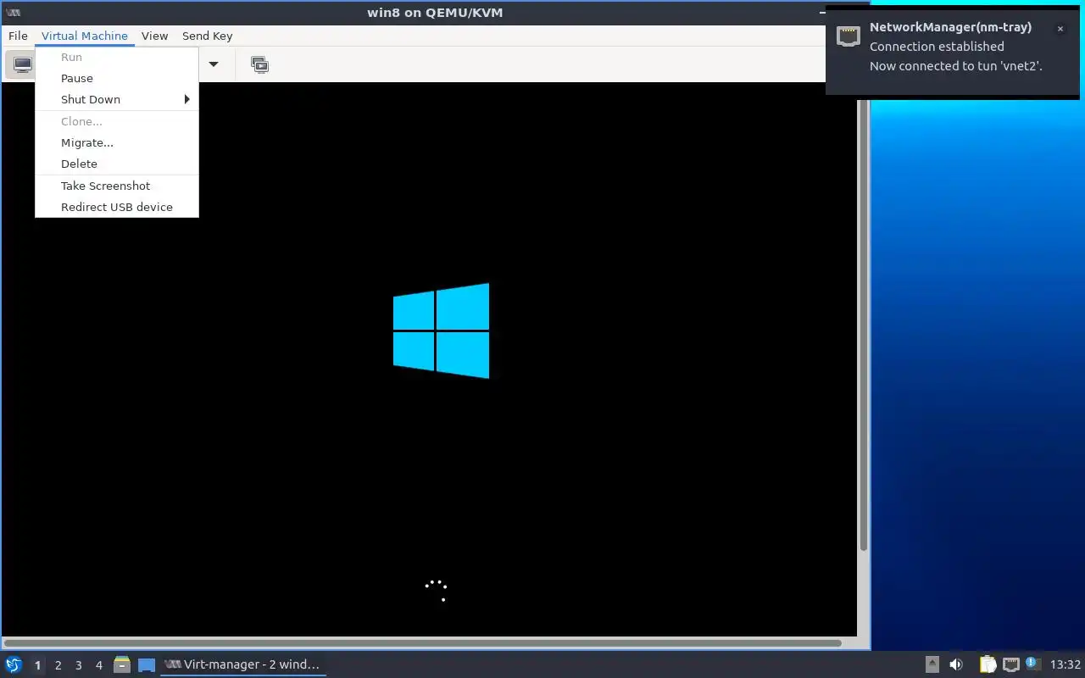Image resolution: width=1085 pixels, height=678 pixels.
Task: Activate the Virt-manager taskbar window button
Action: (242, 664)
